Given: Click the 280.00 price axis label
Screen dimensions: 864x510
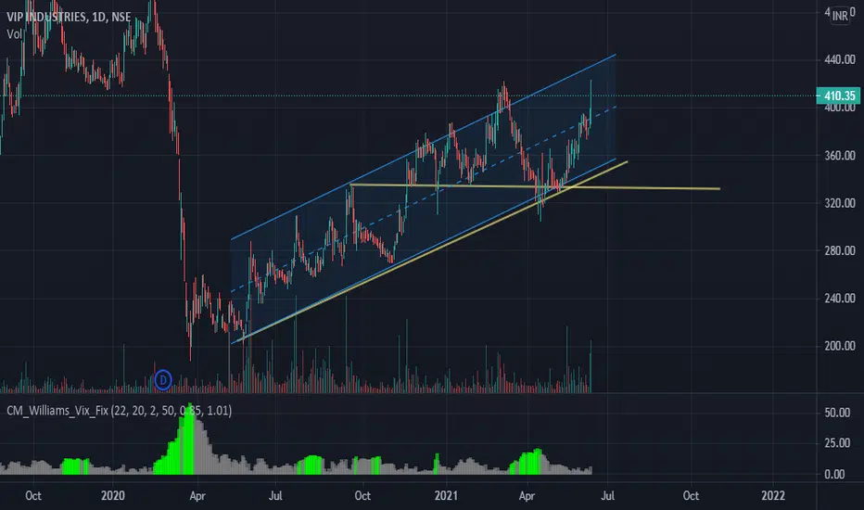Looking at the screenshot, I should 840,251.
